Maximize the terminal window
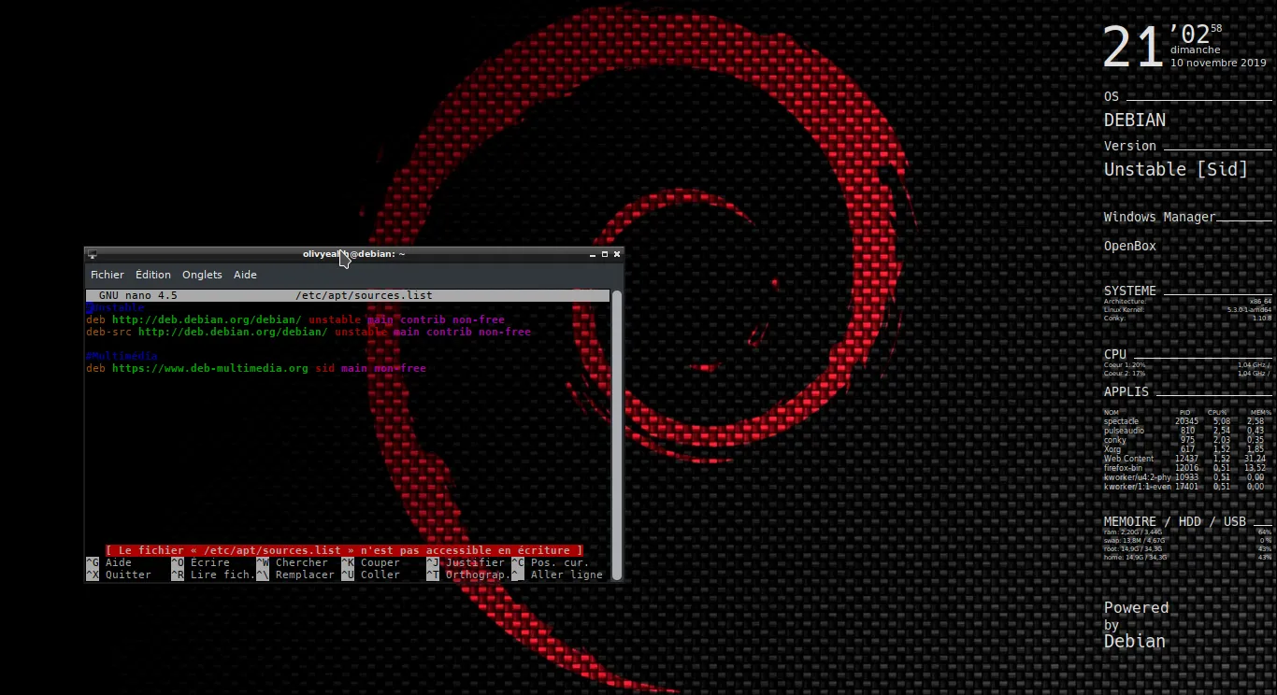1277x695 pixels. (605, 254)
